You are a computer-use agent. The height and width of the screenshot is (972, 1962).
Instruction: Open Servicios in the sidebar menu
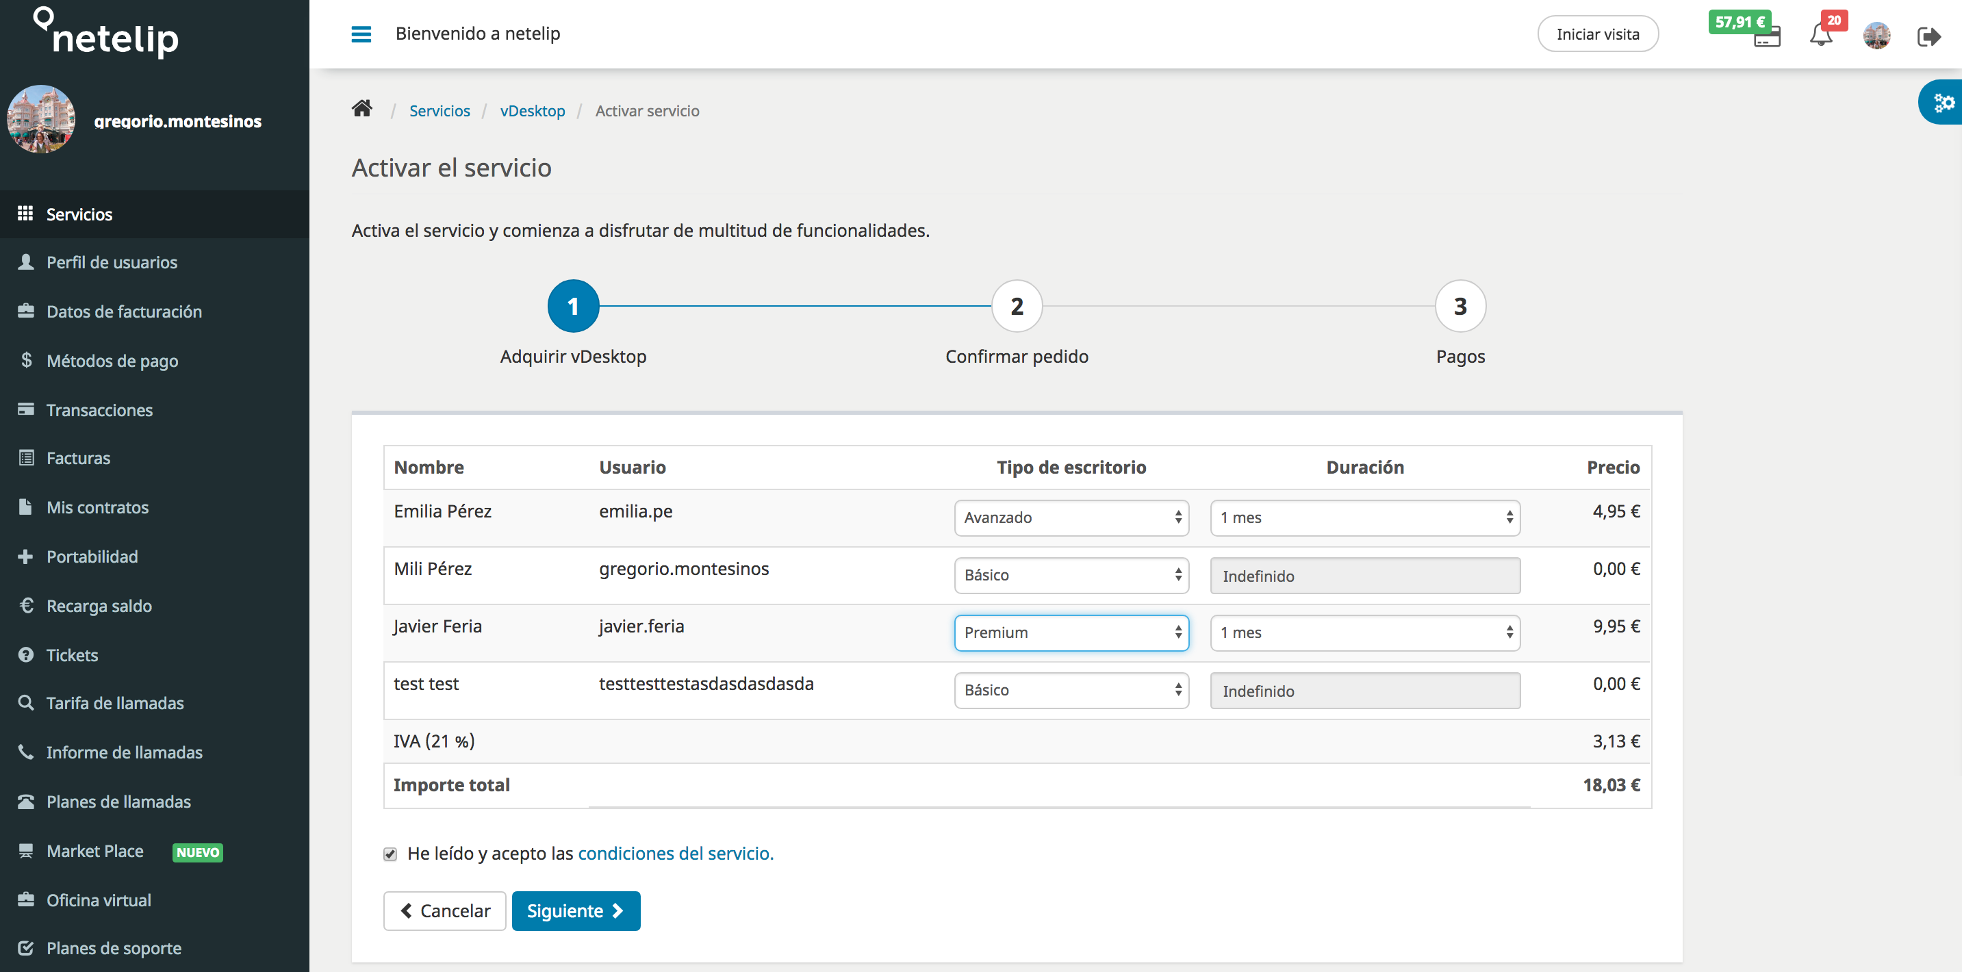click(155, 214)
